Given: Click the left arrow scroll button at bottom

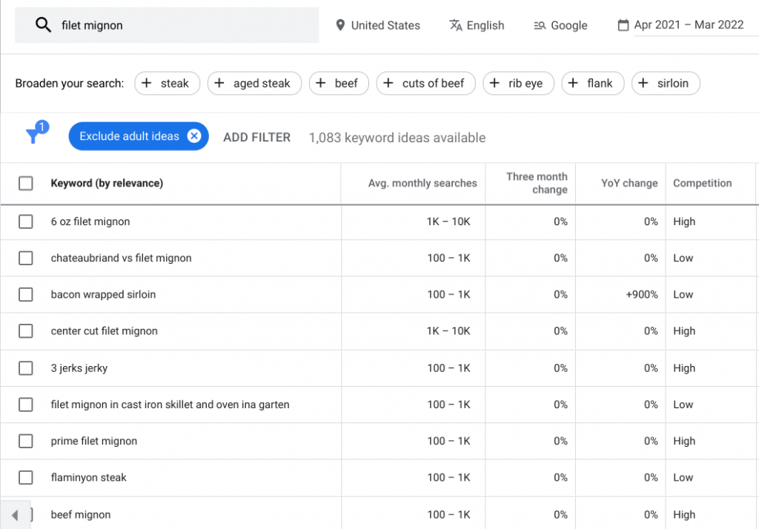Looking at the screenshot, I should tap(15, 515).
